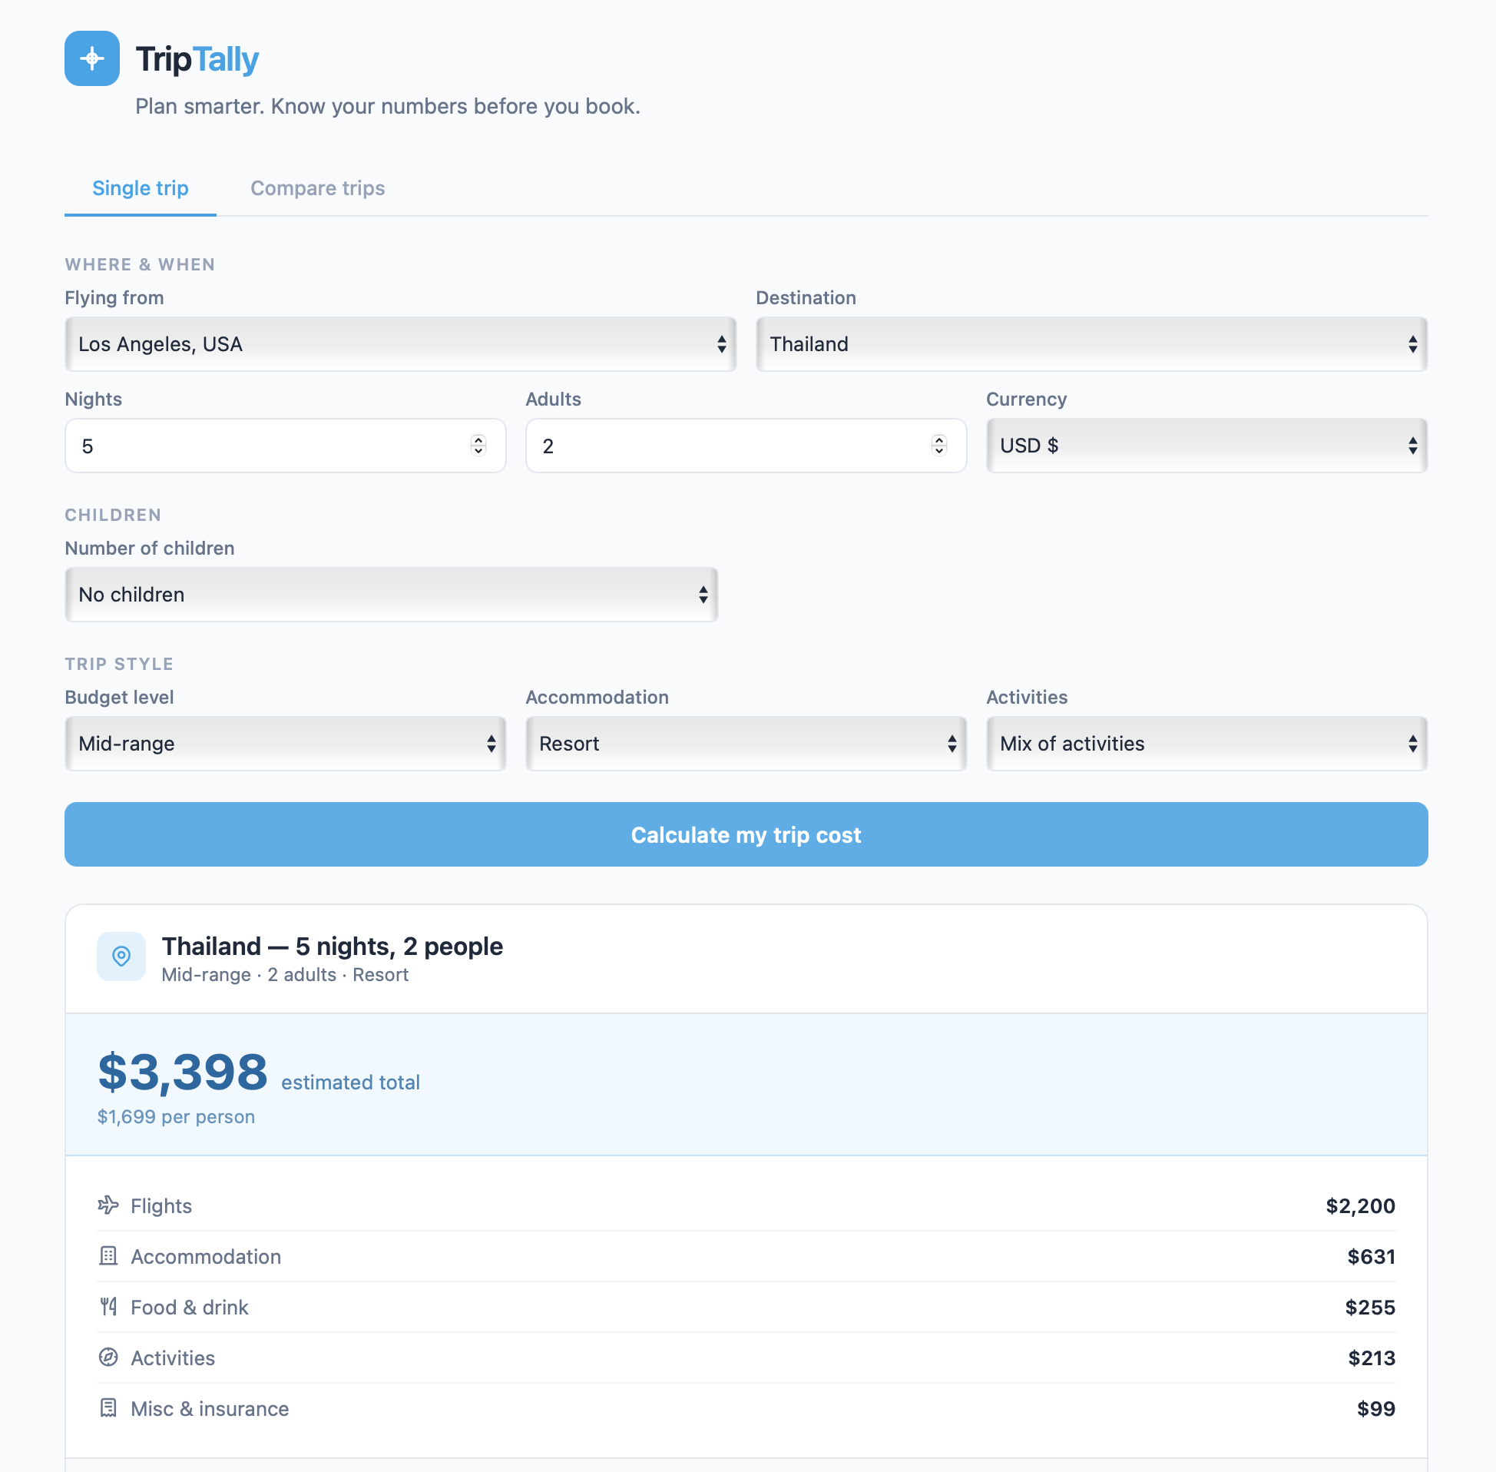Click the building icon in Accommodation row
Viewport: 1496px width, 1472px height.
coord(108,1255)
